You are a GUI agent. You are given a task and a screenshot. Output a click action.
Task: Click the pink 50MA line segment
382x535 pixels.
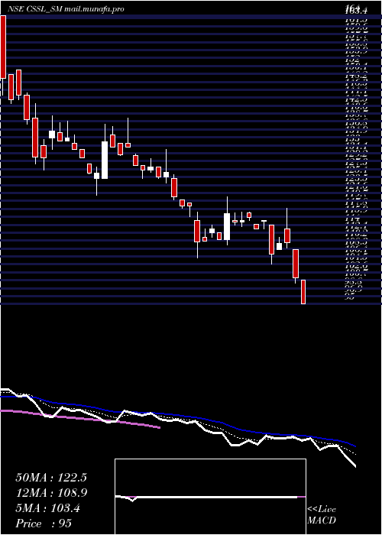(x=80, y=419)
